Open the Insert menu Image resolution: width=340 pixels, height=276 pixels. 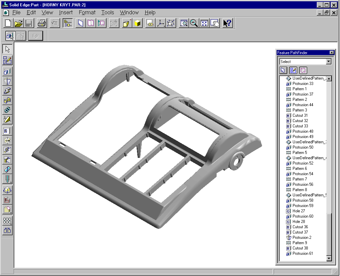click(66, 13)
